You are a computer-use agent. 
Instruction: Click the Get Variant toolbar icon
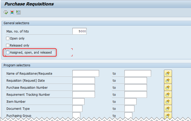click(x=12, y=12)
